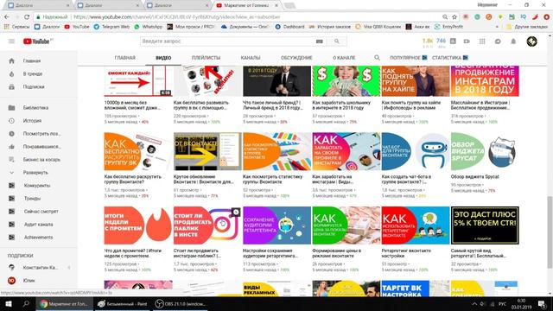
Task: Show hidden system tray icons
Action: pos(474,303)
